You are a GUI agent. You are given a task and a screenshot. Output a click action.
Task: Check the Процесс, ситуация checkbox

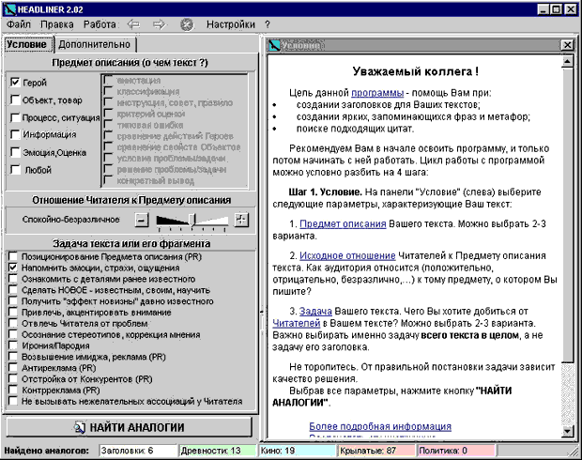[x=15, y=117]
